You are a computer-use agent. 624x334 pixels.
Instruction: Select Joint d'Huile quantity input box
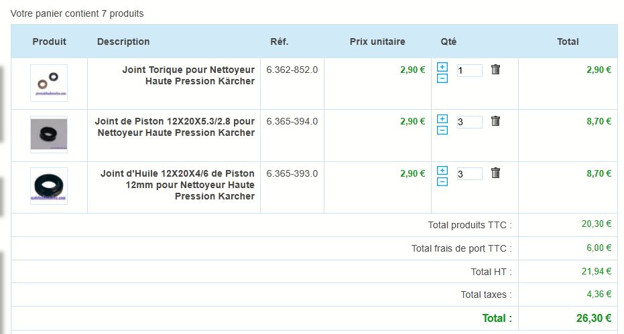coord(469,174)
